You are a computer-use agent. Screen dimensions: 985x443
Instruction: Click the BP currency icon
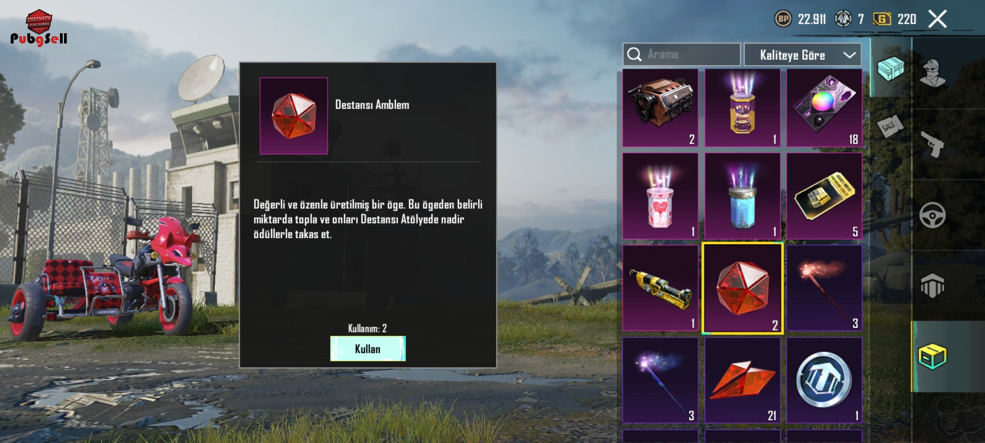point(783,19)
